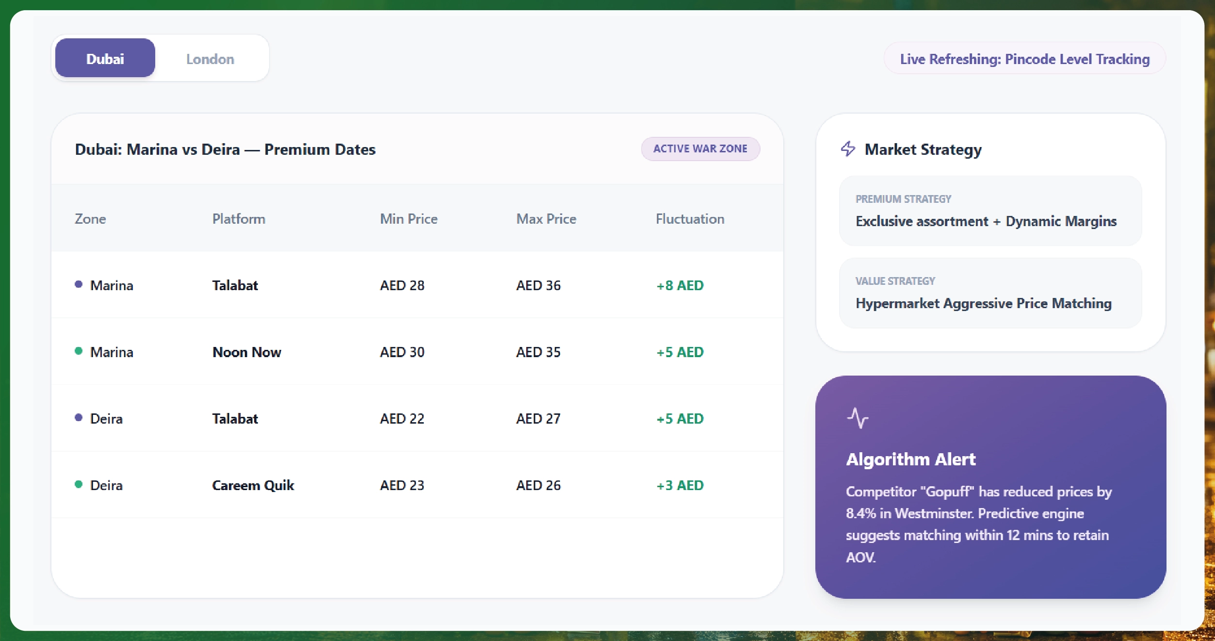Viewport: 1215px width, 641px height.
Task: Click the lightning bolt icon beside Market Strategy
Action: tap(848, 149)
